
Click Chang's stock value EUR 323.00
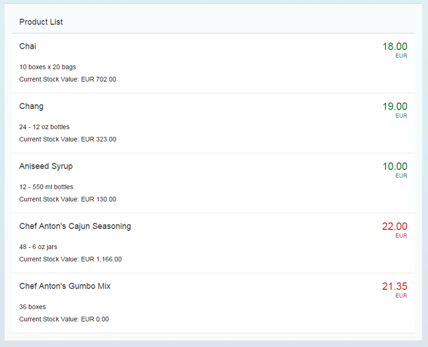click(x=67, y=139)
